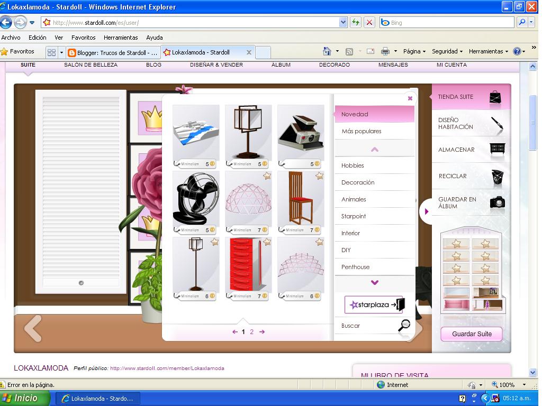Open the Starpoint category
Screen dimensions: 542x406
375,216
